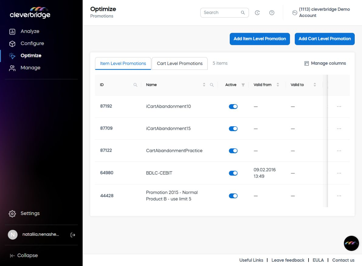This screenshot has width=362, height=266.
Task: Open the round cleverbridge chat widget
Action: [x=351, y=243]
